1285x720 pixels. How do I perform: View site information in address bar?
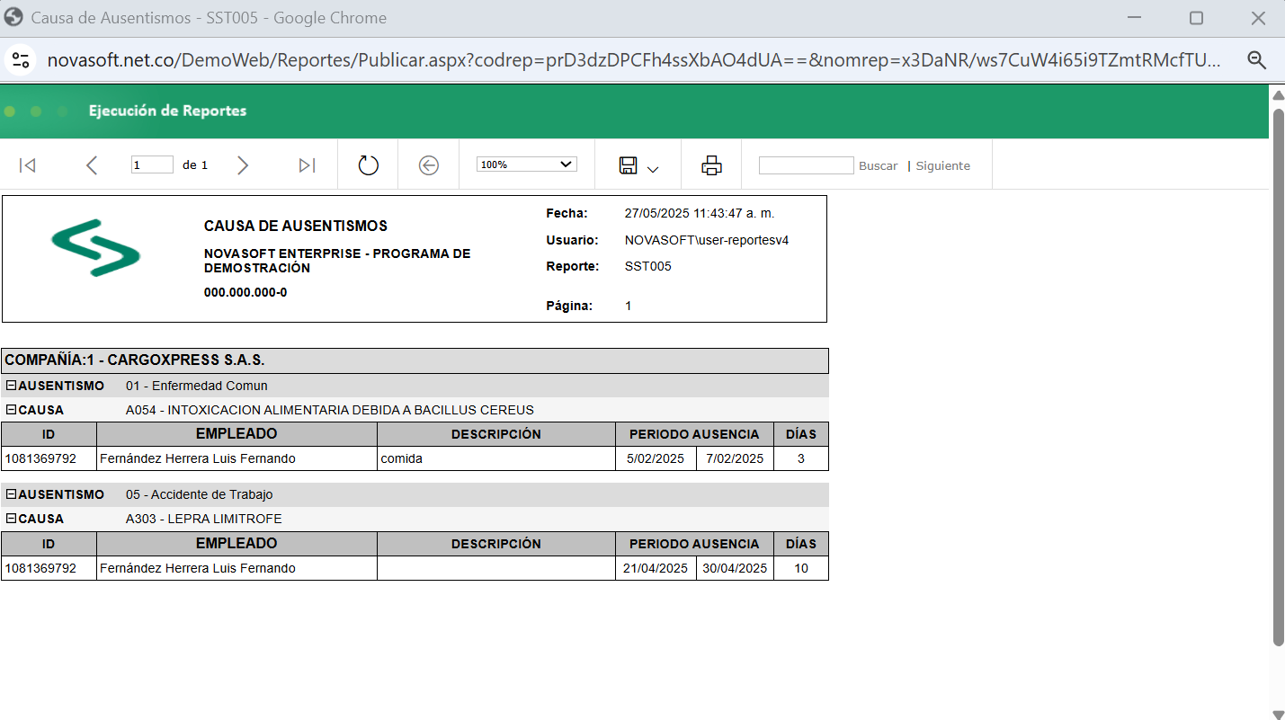(x=19, y=60)
